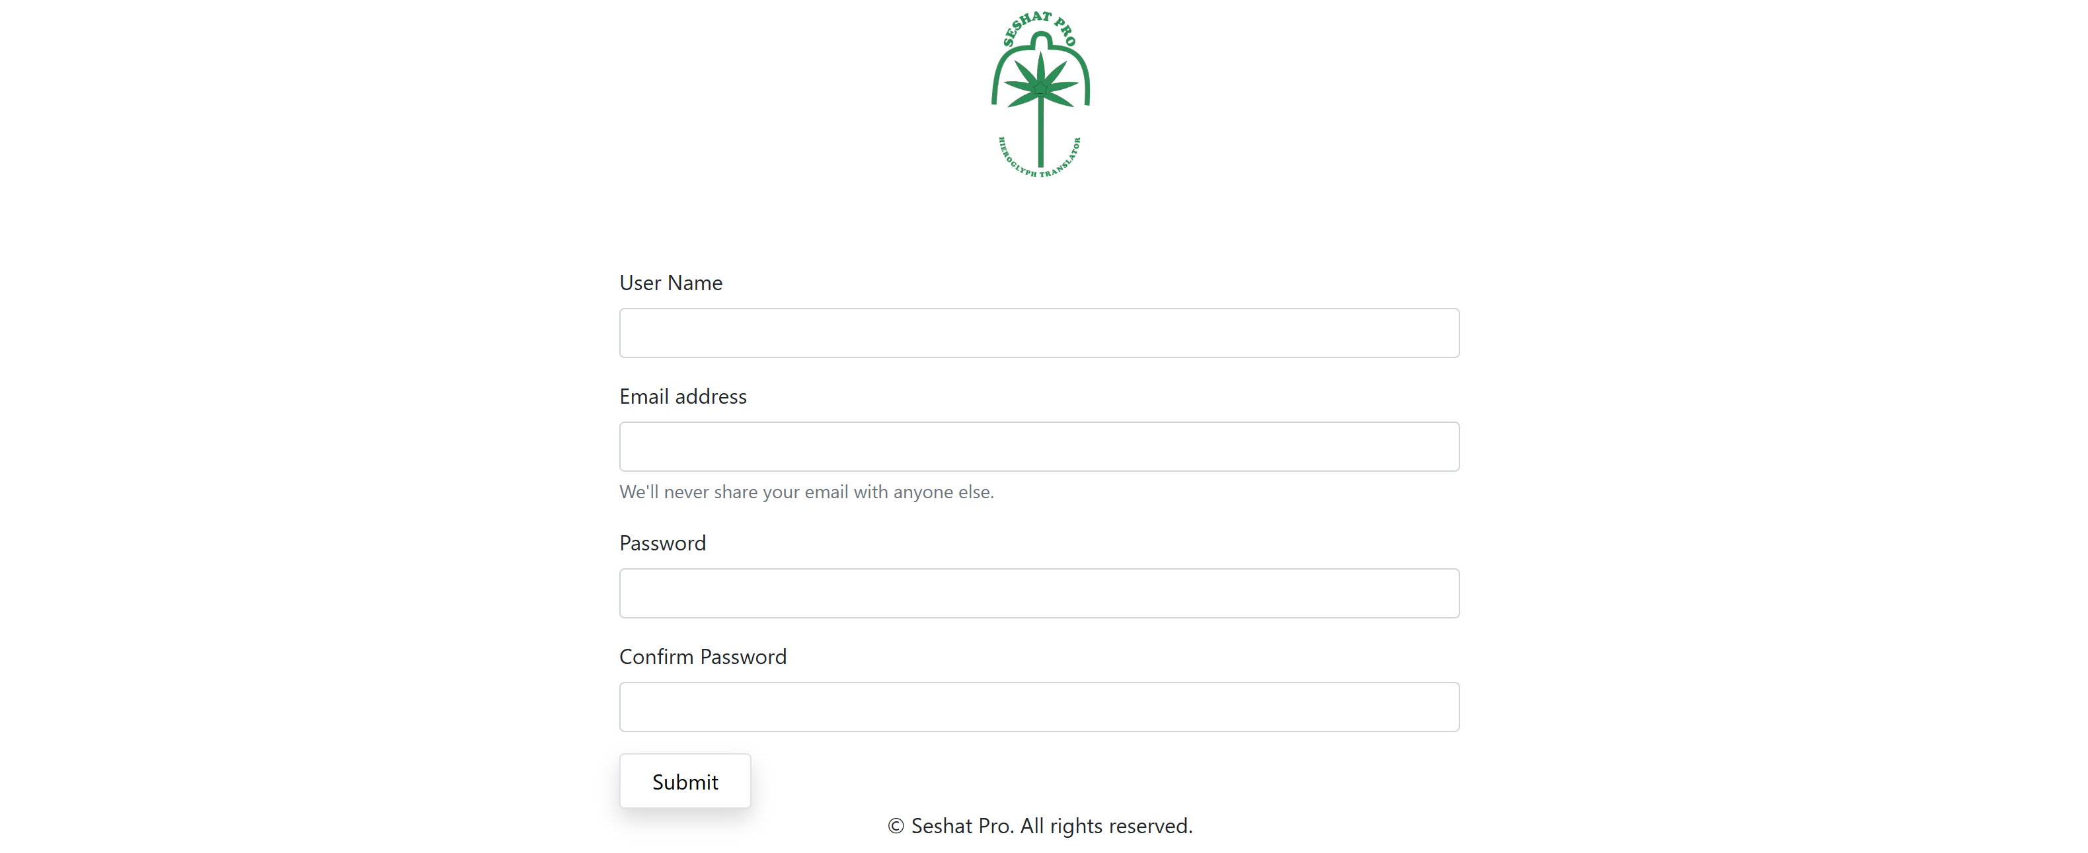Focus the Password input field
The height and width of the screenshot is (853, 2088).
click(1039, 593)
